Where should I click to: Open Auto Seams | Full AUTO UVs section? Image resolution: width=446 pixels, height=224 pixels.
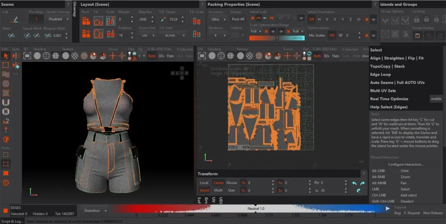(x=397, y=83)
